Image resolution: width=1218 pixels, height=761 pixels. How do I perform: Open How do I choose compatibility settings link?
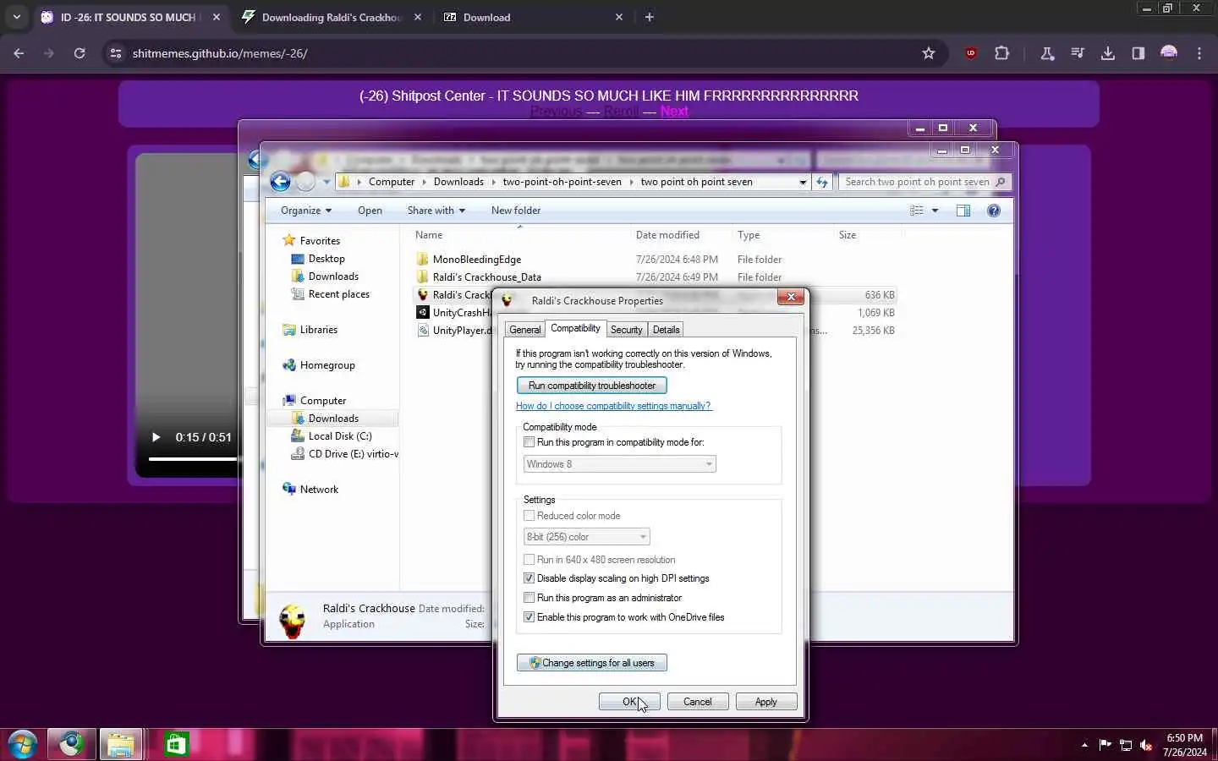pos(613,406)
